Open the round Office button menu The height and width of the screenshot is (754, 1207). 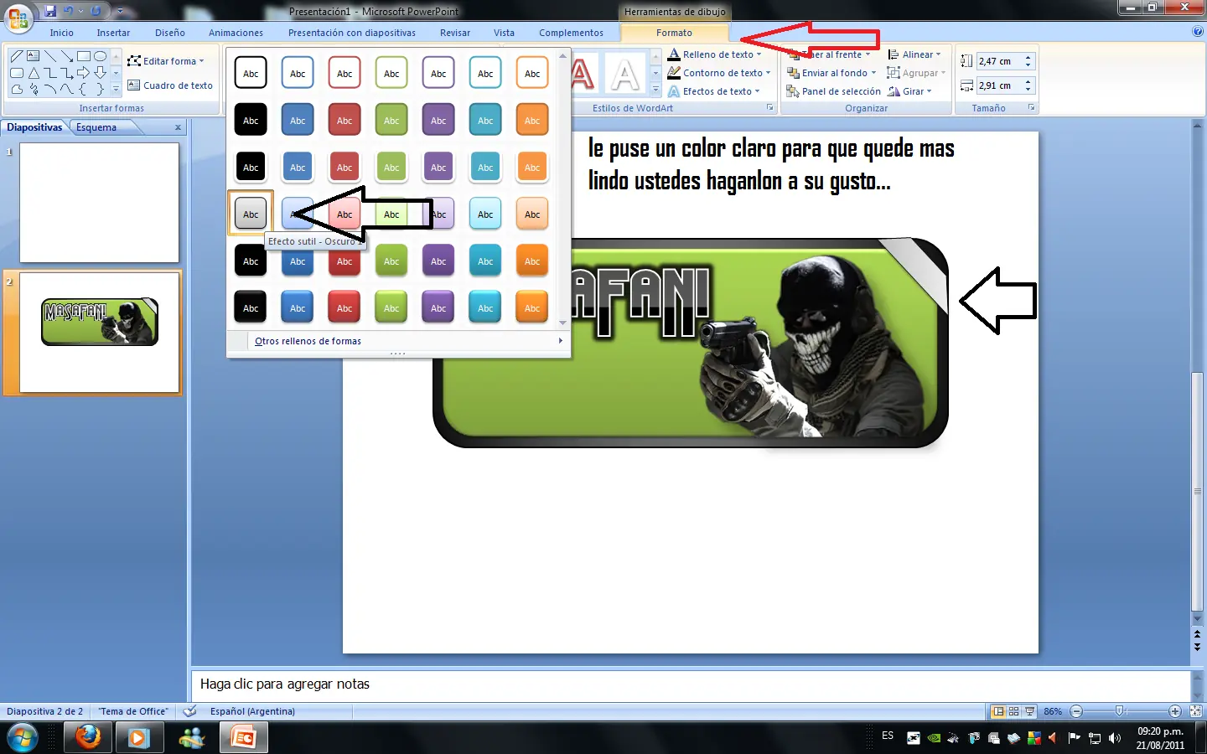tap(18, 17)
